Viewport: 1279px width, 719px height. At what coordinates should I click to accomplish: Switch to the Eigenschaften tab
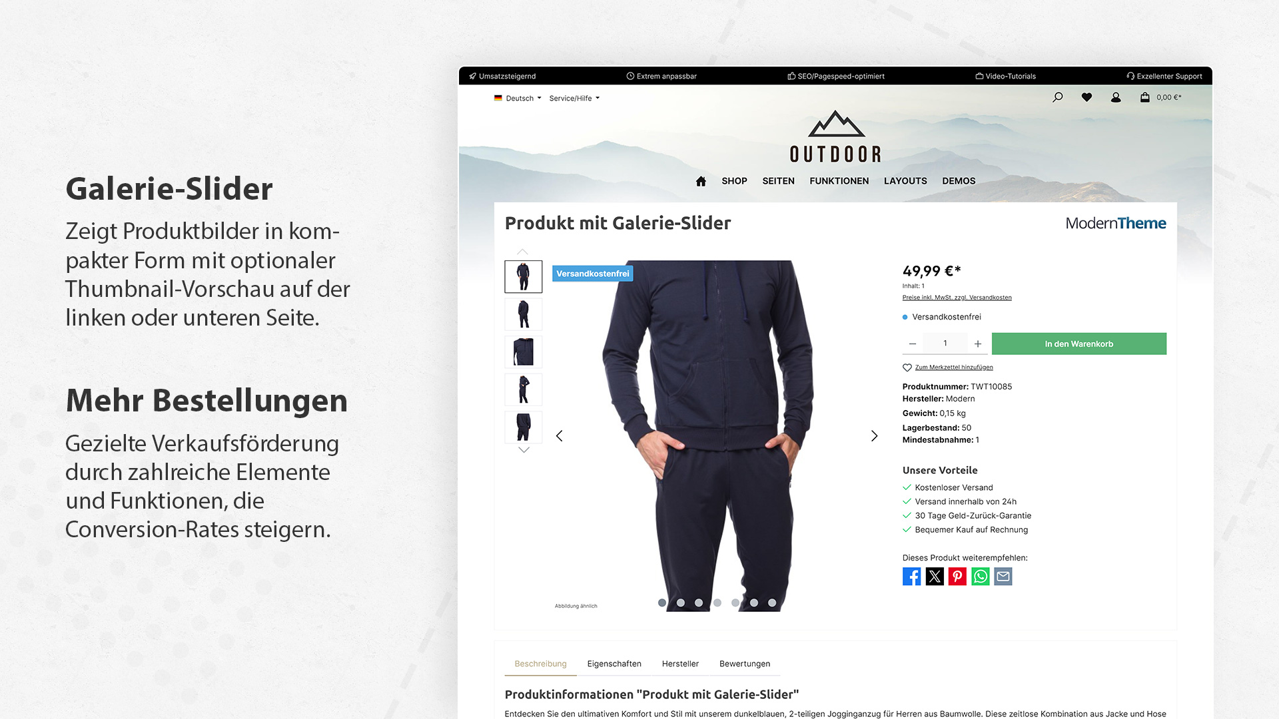tap(614, 664)
